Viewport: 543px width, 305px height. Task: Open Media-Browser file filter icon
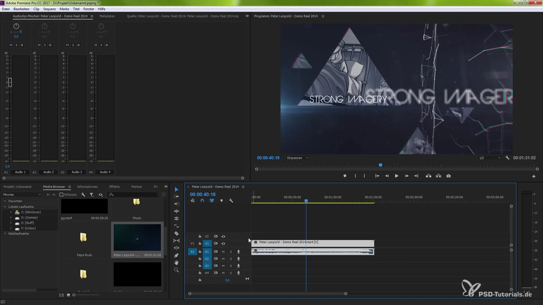click(92, 195)
